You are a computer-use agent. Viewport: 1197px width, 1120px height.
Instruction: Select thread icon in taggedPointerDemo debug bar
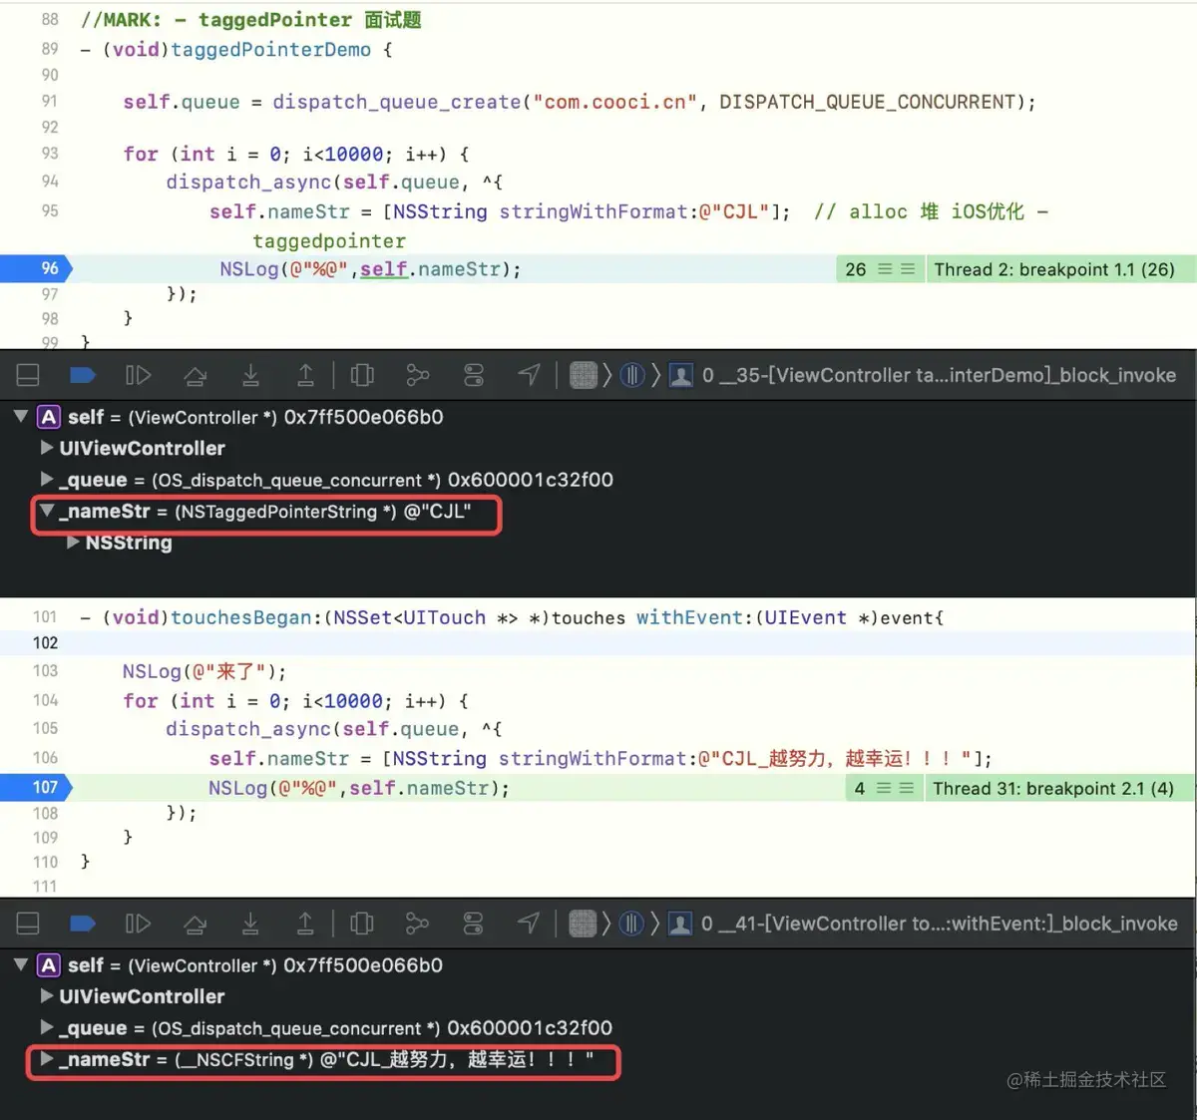tap(632, 375)
